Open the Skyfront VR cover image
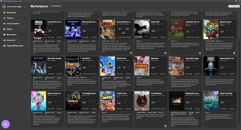This screenshot has height=130, width=241. (107, 66)
